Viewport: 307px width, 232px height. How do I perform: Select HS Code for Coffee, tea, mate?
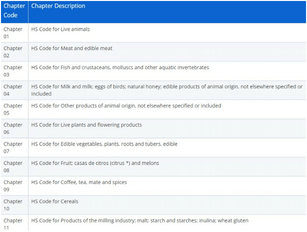79,182
